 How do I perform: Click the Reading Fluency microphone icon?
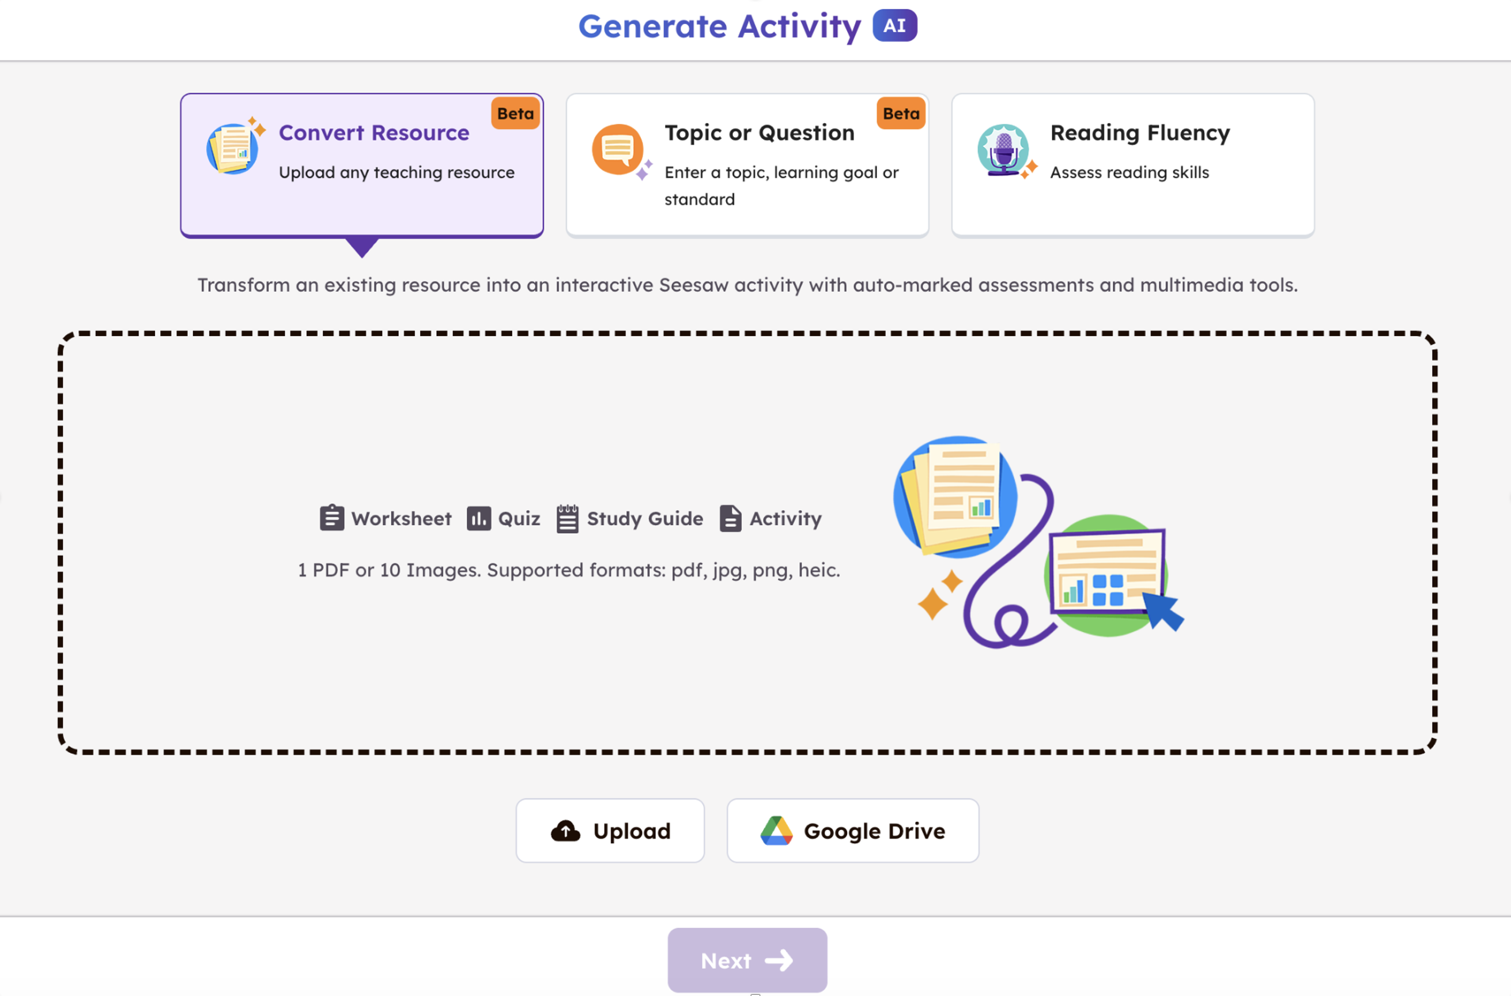point(1004,150)
